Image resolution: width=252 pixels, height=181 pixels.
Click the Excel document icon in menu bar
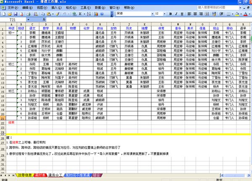[x=3, y=8]
